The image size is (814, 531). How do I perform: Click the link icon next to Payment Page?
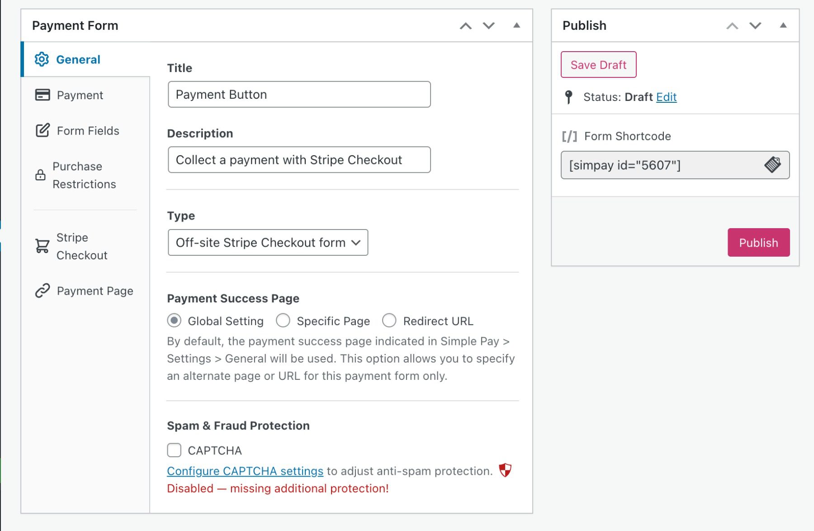(x=41, y=290)
